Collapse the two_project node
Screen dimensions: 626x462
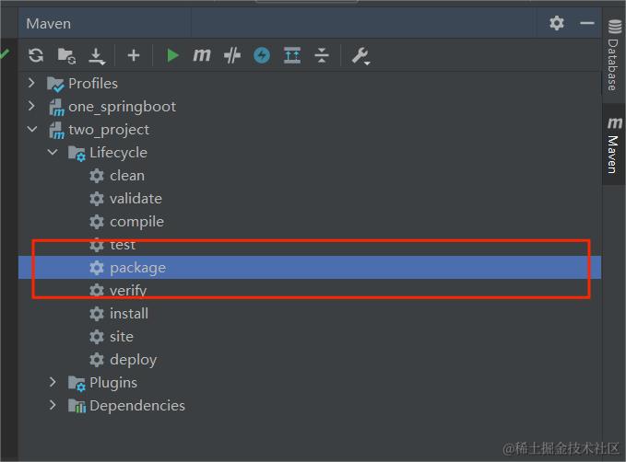[x=32, y=129]
